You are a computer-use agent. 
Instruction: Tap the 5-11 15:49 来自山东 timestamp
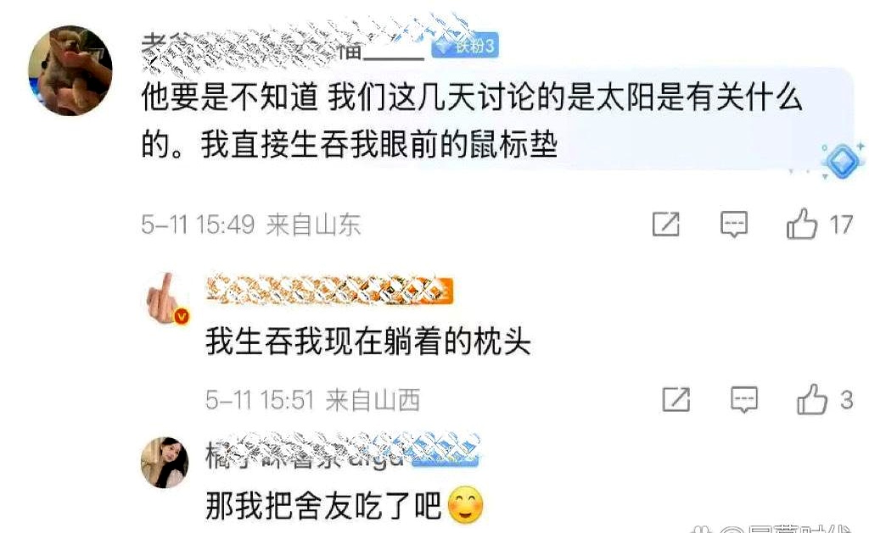click(251, 225)
